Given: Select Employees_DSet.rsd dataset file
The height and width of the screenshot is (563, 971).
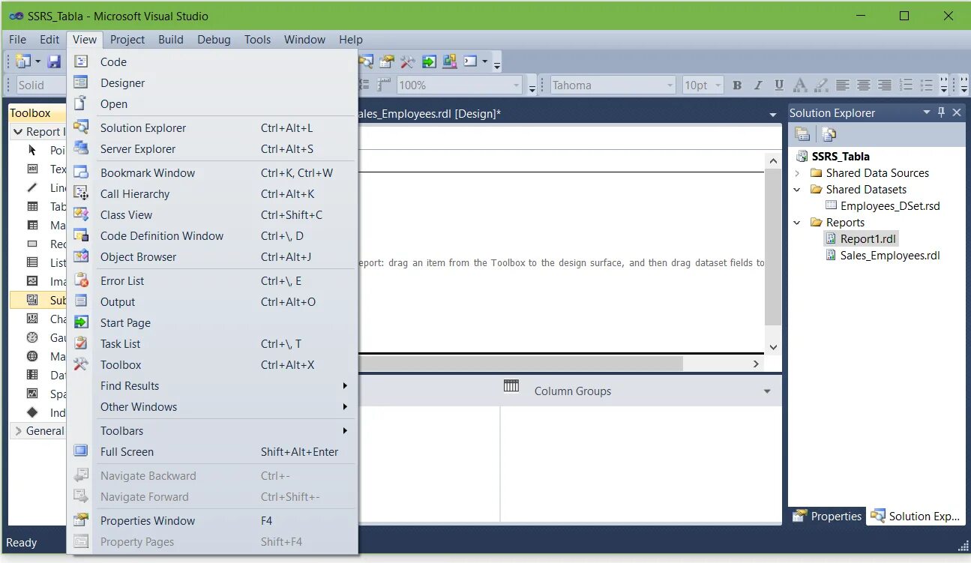Looking at the screenshot, I should click(x=890, y=206).
